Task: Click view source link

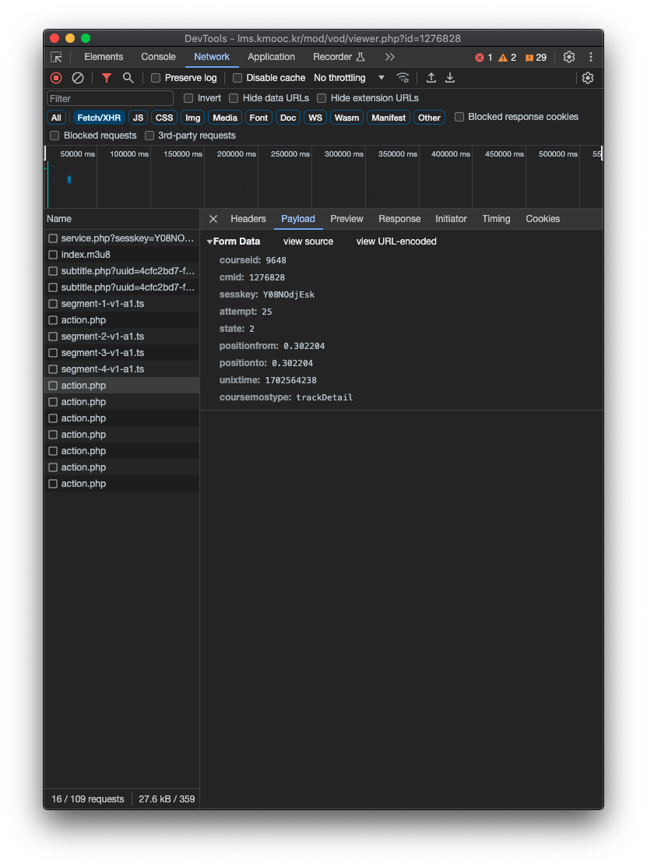Action: 308,241
